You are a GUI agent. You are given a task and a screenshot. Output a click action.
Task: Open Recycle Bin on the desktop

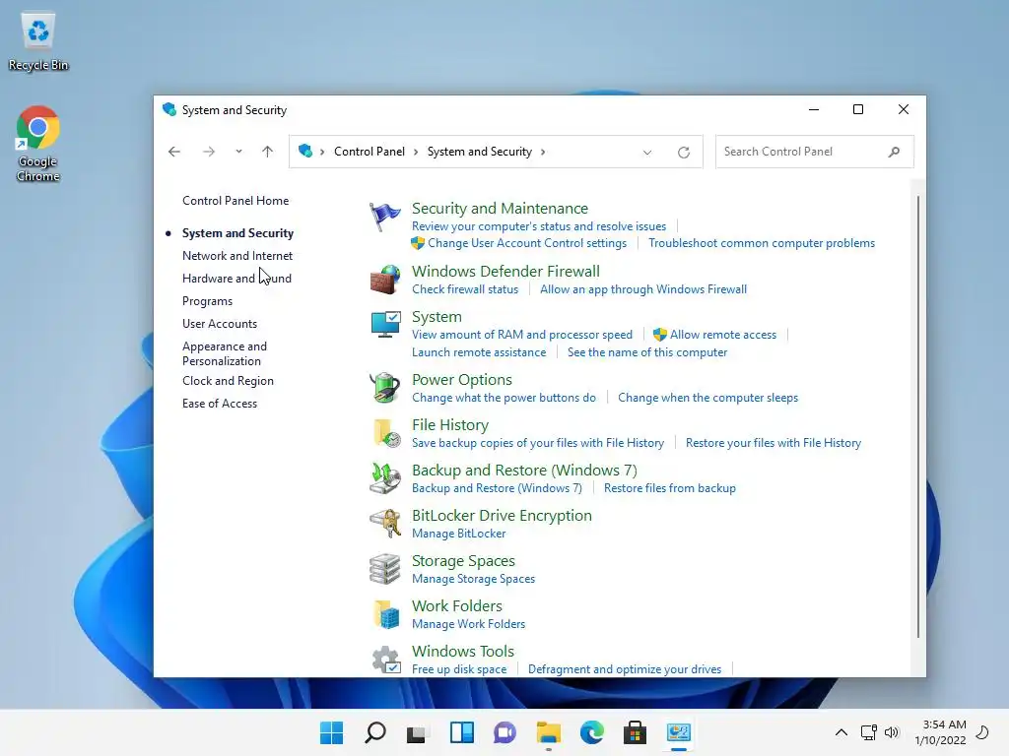point(38,41)
